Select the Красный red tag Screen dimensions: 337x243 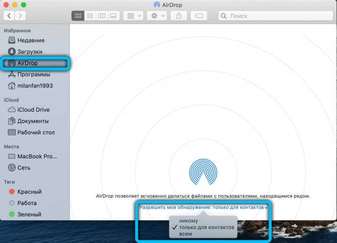35,191
